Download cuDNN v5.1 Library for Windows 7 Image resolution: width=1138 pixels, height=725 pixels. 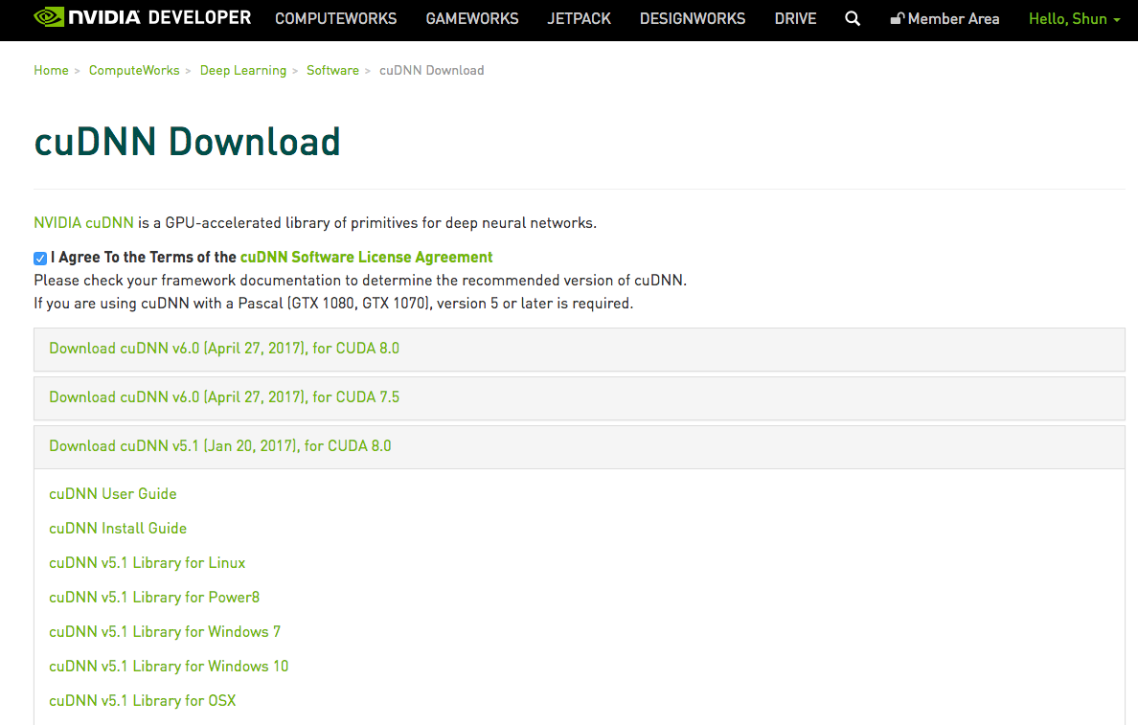click(165, 631)
